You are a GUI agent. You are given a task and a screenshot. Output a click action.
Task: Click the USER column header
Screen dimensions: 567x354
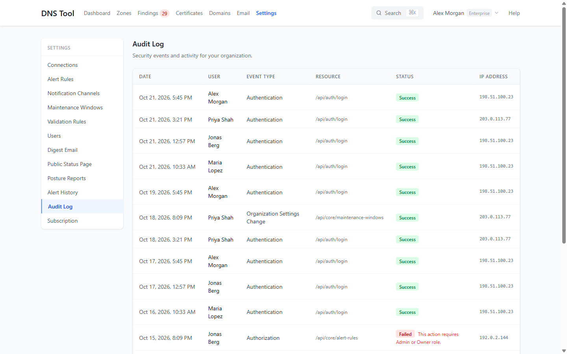(214, 77)
